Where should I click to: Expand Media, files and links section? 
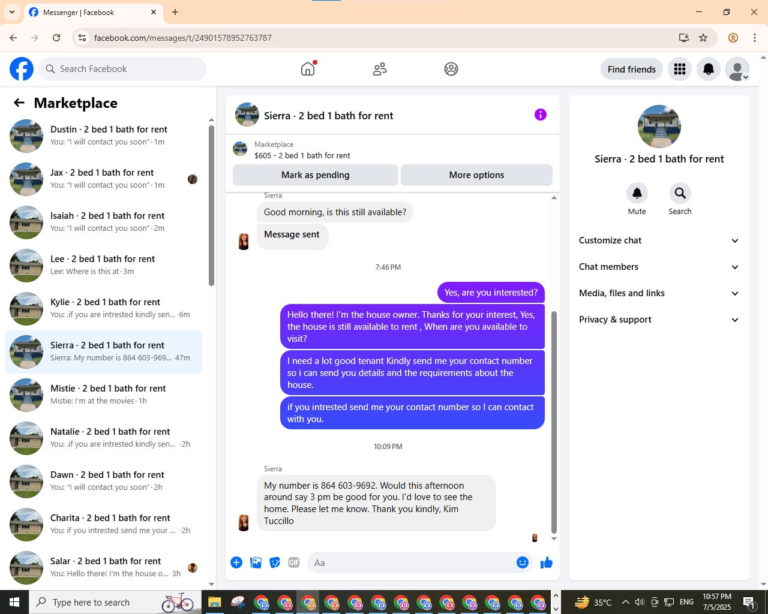(x=659, y=293)
